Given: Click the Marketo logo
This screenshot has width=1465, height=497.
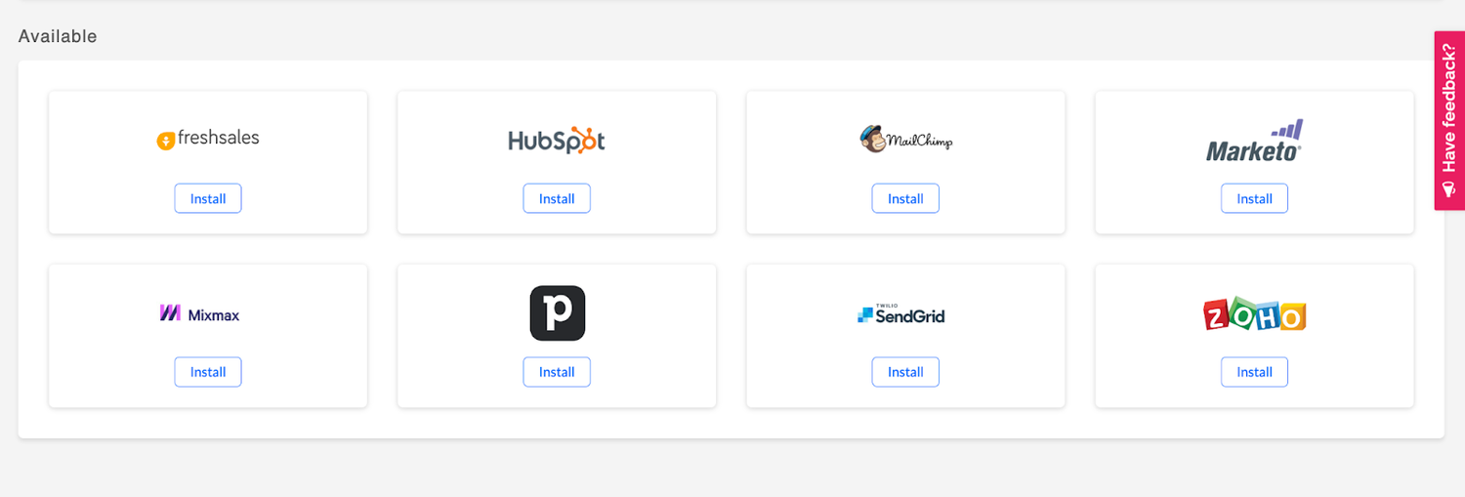Looking at the screenshot, I should point(1254,141).
